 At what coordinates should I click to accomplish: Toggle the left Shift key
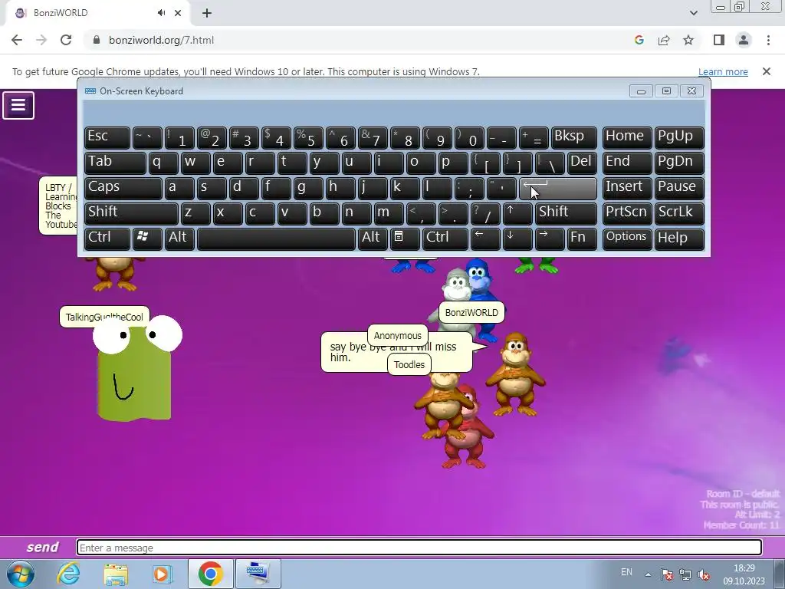point(131,213)
